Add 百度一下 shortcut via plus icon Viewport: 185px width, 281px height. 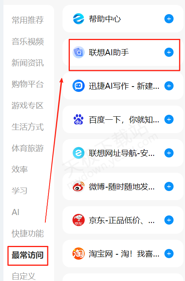(169, 119)
